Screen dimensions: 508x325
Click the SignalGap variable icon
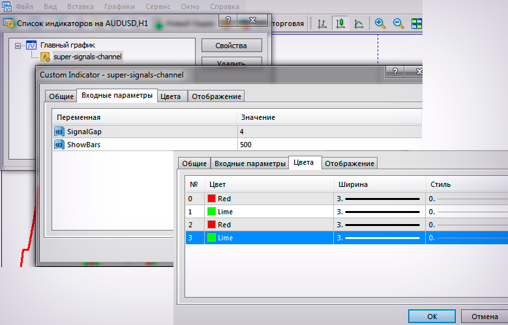[59, 132]
